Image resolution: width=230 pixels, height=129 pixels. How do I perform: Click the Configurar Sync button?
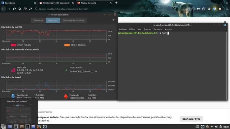pyautogui.click(x=191, y=119)
